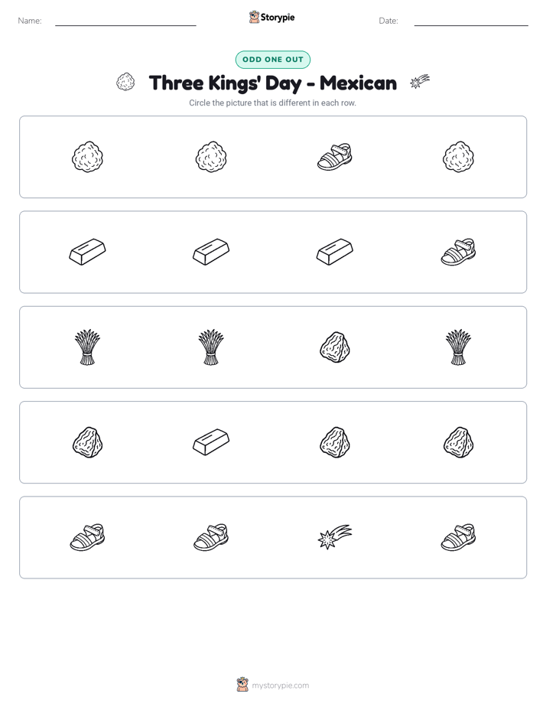This screenshot has width=546, height=707.
Task: Circle the sandal in the gold bar row
Action: tap(458, 252)
